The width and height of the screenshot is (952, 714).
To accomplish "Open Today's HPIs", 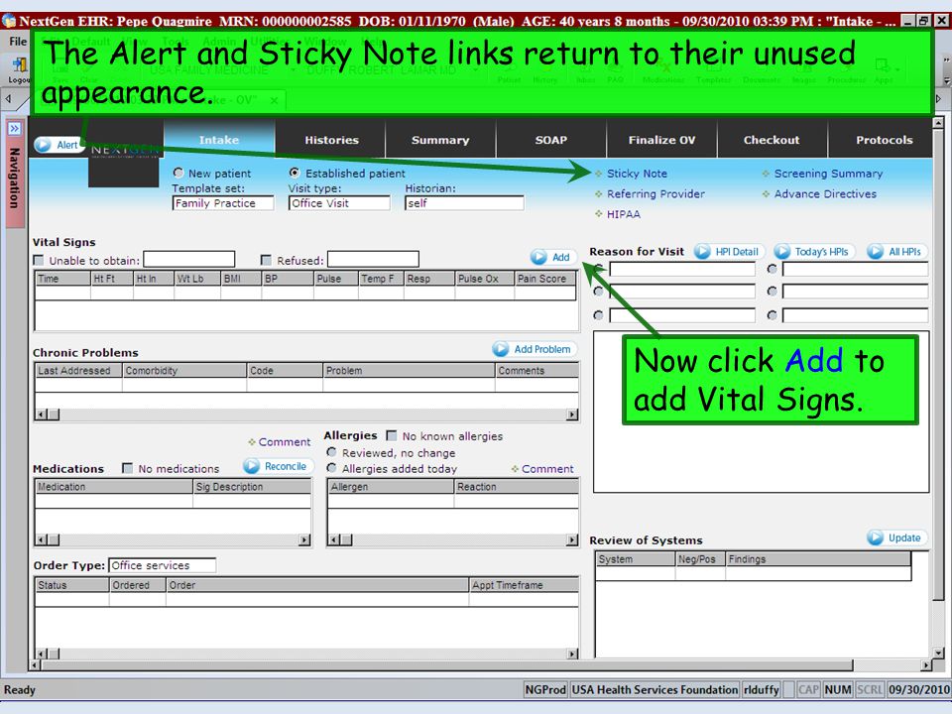I will (x=813, y=251).
